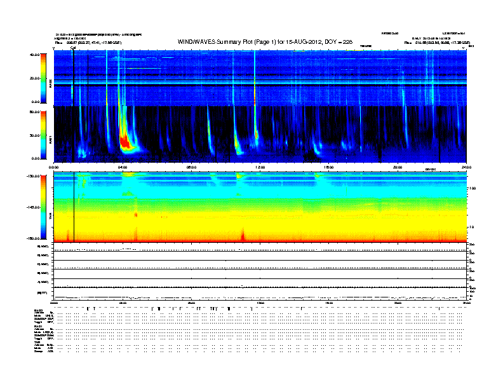Click the vertical RAD2 axis label
Image resolution: width=503 pixels, height=389 pixels.
pos(50,83)
